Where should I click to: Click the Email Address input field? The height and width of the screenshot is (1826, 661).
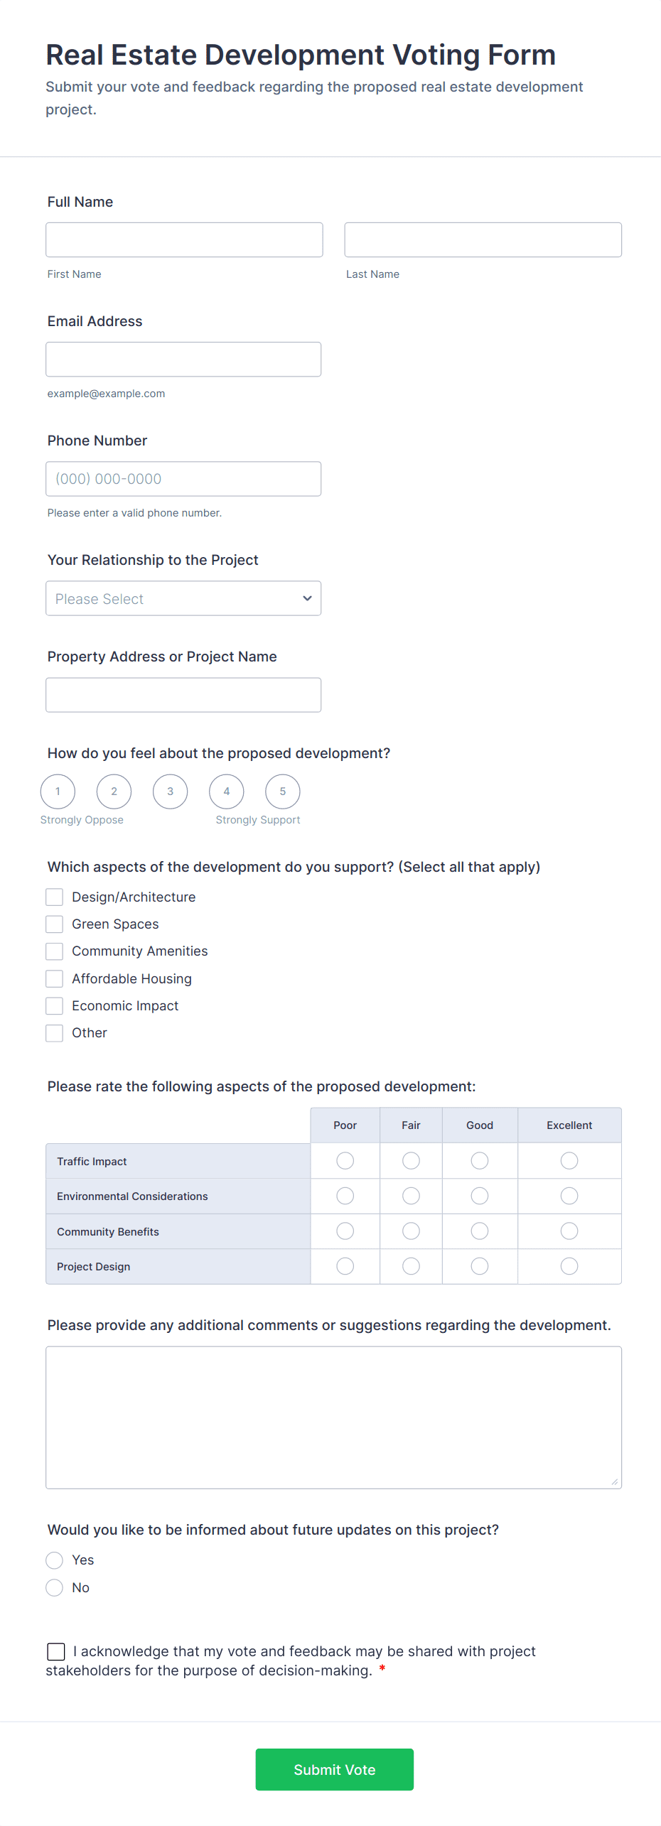183,360
